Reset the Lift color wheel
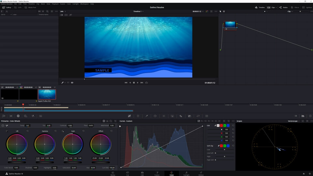The image size is (313, 176). click(27, 131)
